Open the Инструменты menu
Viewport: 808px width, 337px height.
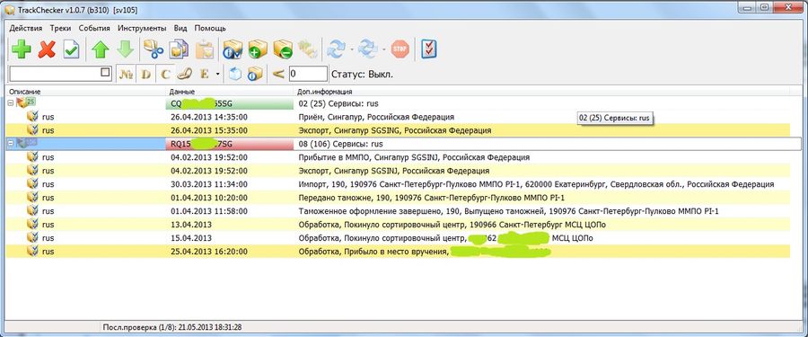click(142, 29)
